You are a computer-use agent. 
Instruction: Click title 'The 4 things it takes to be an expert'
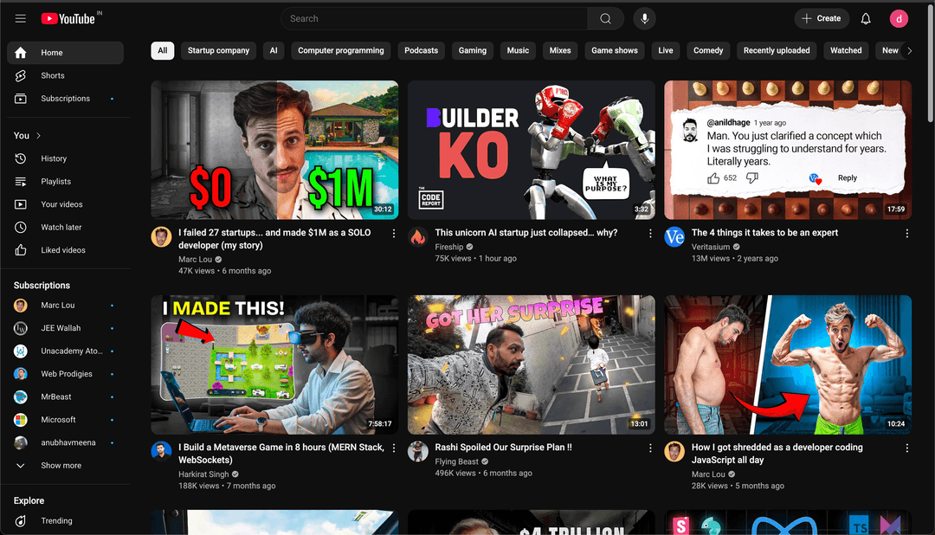[764, 233]
